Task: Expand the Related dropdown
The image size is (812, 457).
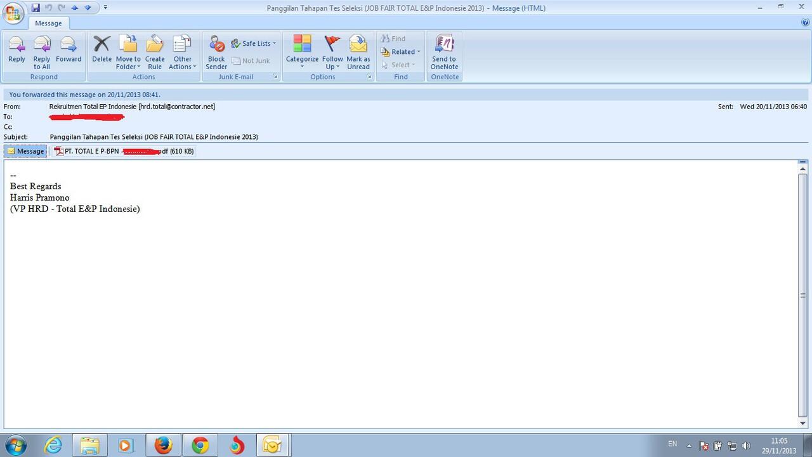Action: click(x=400, y=52)
